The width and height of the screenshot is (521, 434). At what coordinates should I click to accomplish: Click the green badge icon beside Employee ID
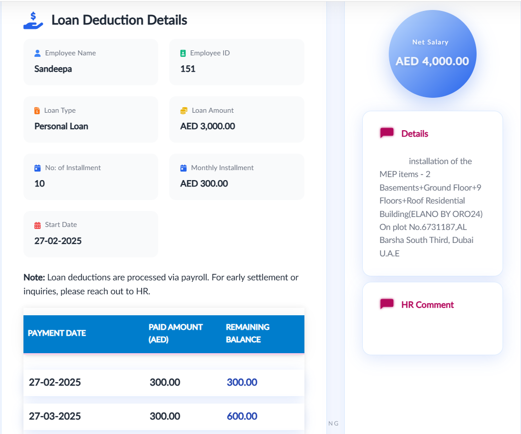(183, 53)
